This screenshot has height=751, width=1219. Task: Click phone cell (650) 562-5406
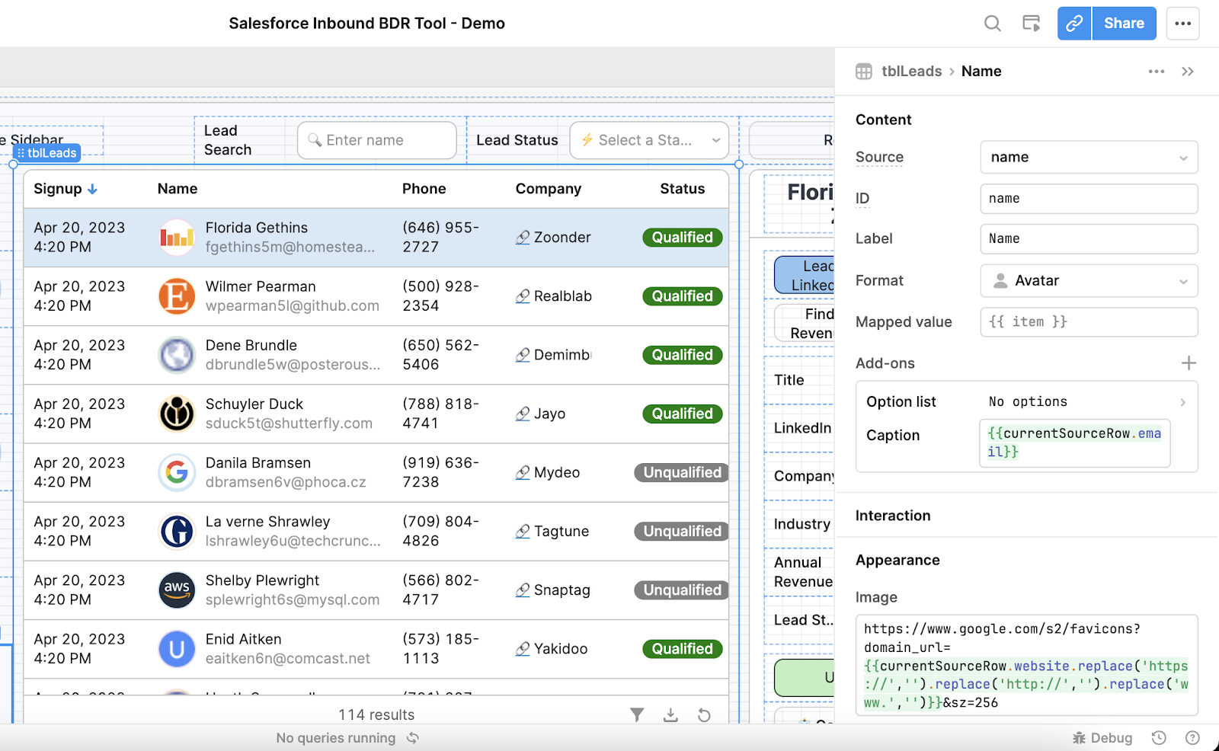coord(441,355)
